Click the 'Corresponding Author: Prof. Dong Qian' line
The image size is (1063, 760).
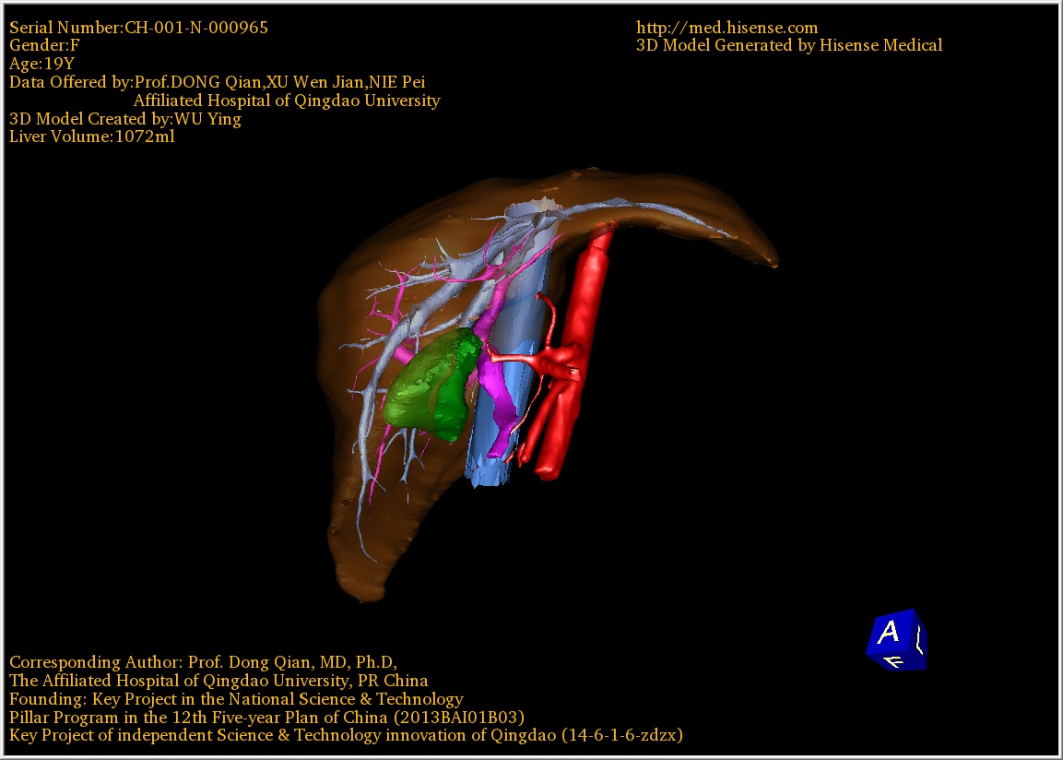(203, 662)
